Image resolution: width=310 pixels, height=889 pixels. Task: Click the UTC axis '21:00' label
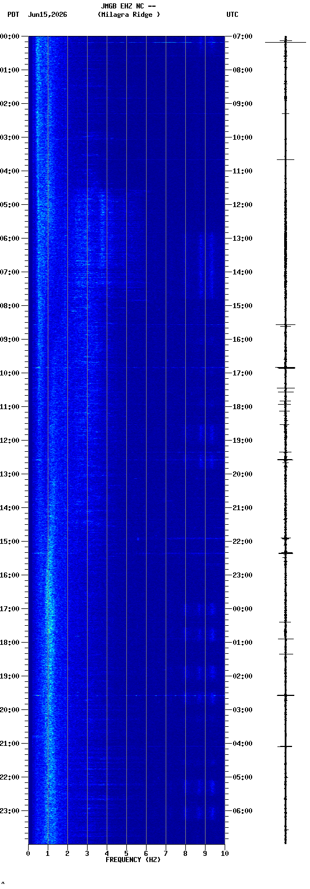tap(243, 508)
